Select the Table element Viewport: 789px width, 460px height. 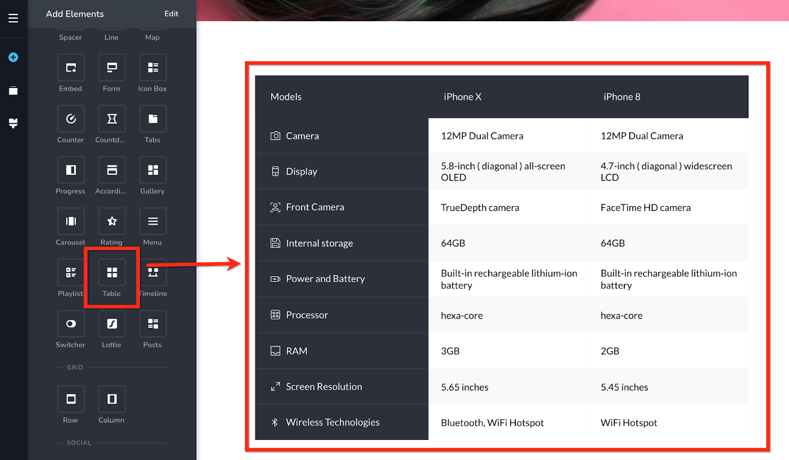pos(112,273)
